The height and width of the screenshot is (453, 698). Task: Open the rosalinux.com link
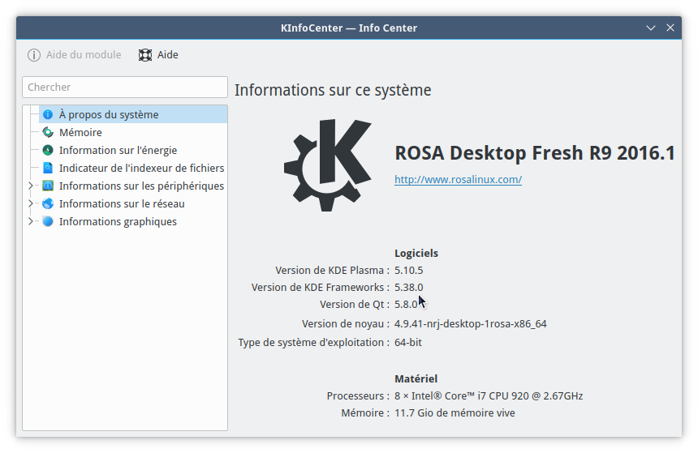(458, 180)
